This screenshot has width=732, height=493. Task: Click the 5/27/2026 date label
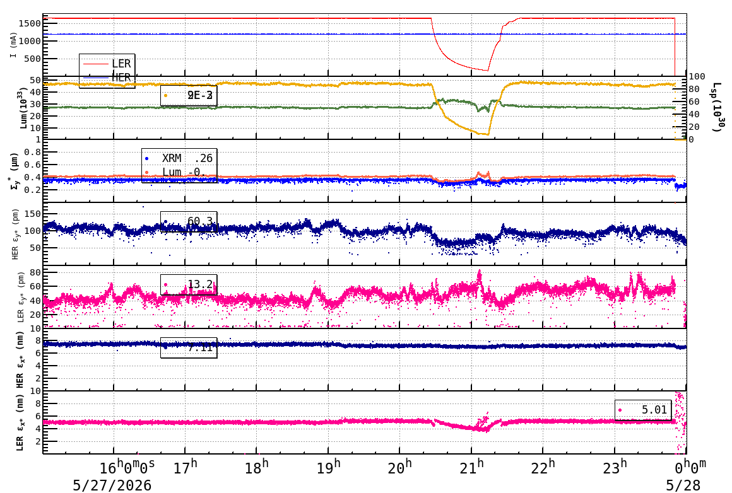tap(112, 485)
